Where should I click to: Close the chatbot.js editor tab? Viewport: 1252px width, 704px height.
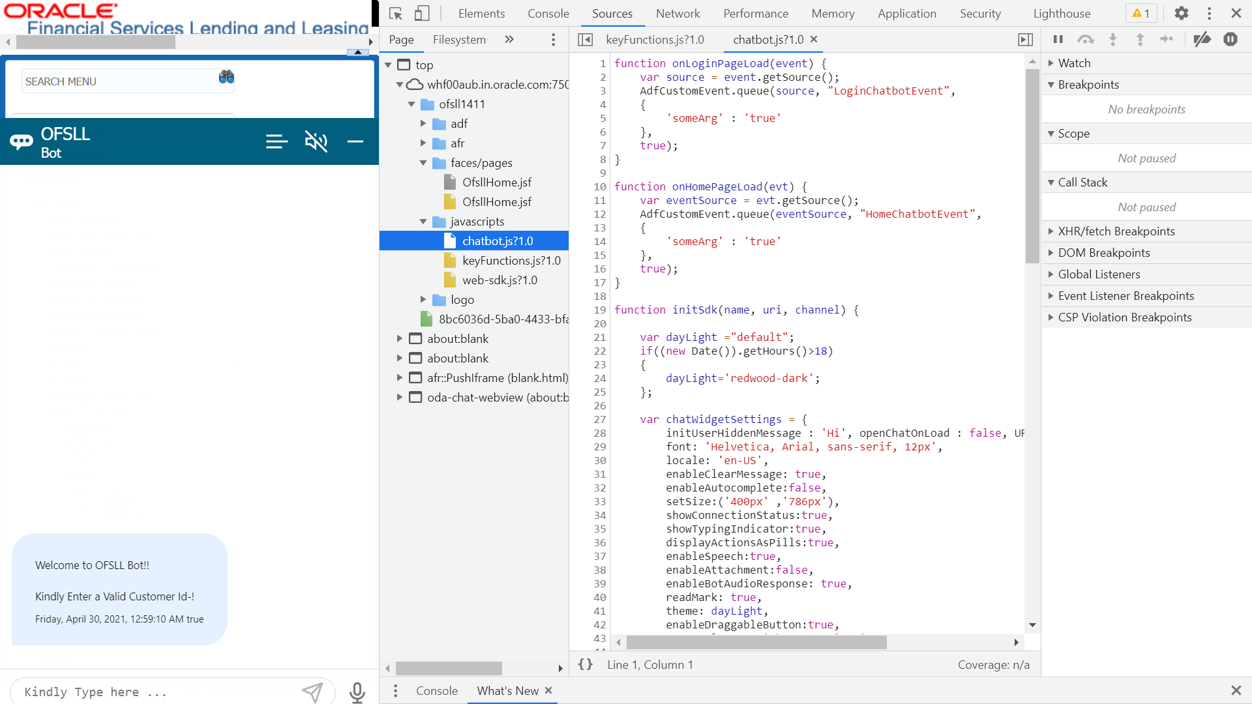814,39
